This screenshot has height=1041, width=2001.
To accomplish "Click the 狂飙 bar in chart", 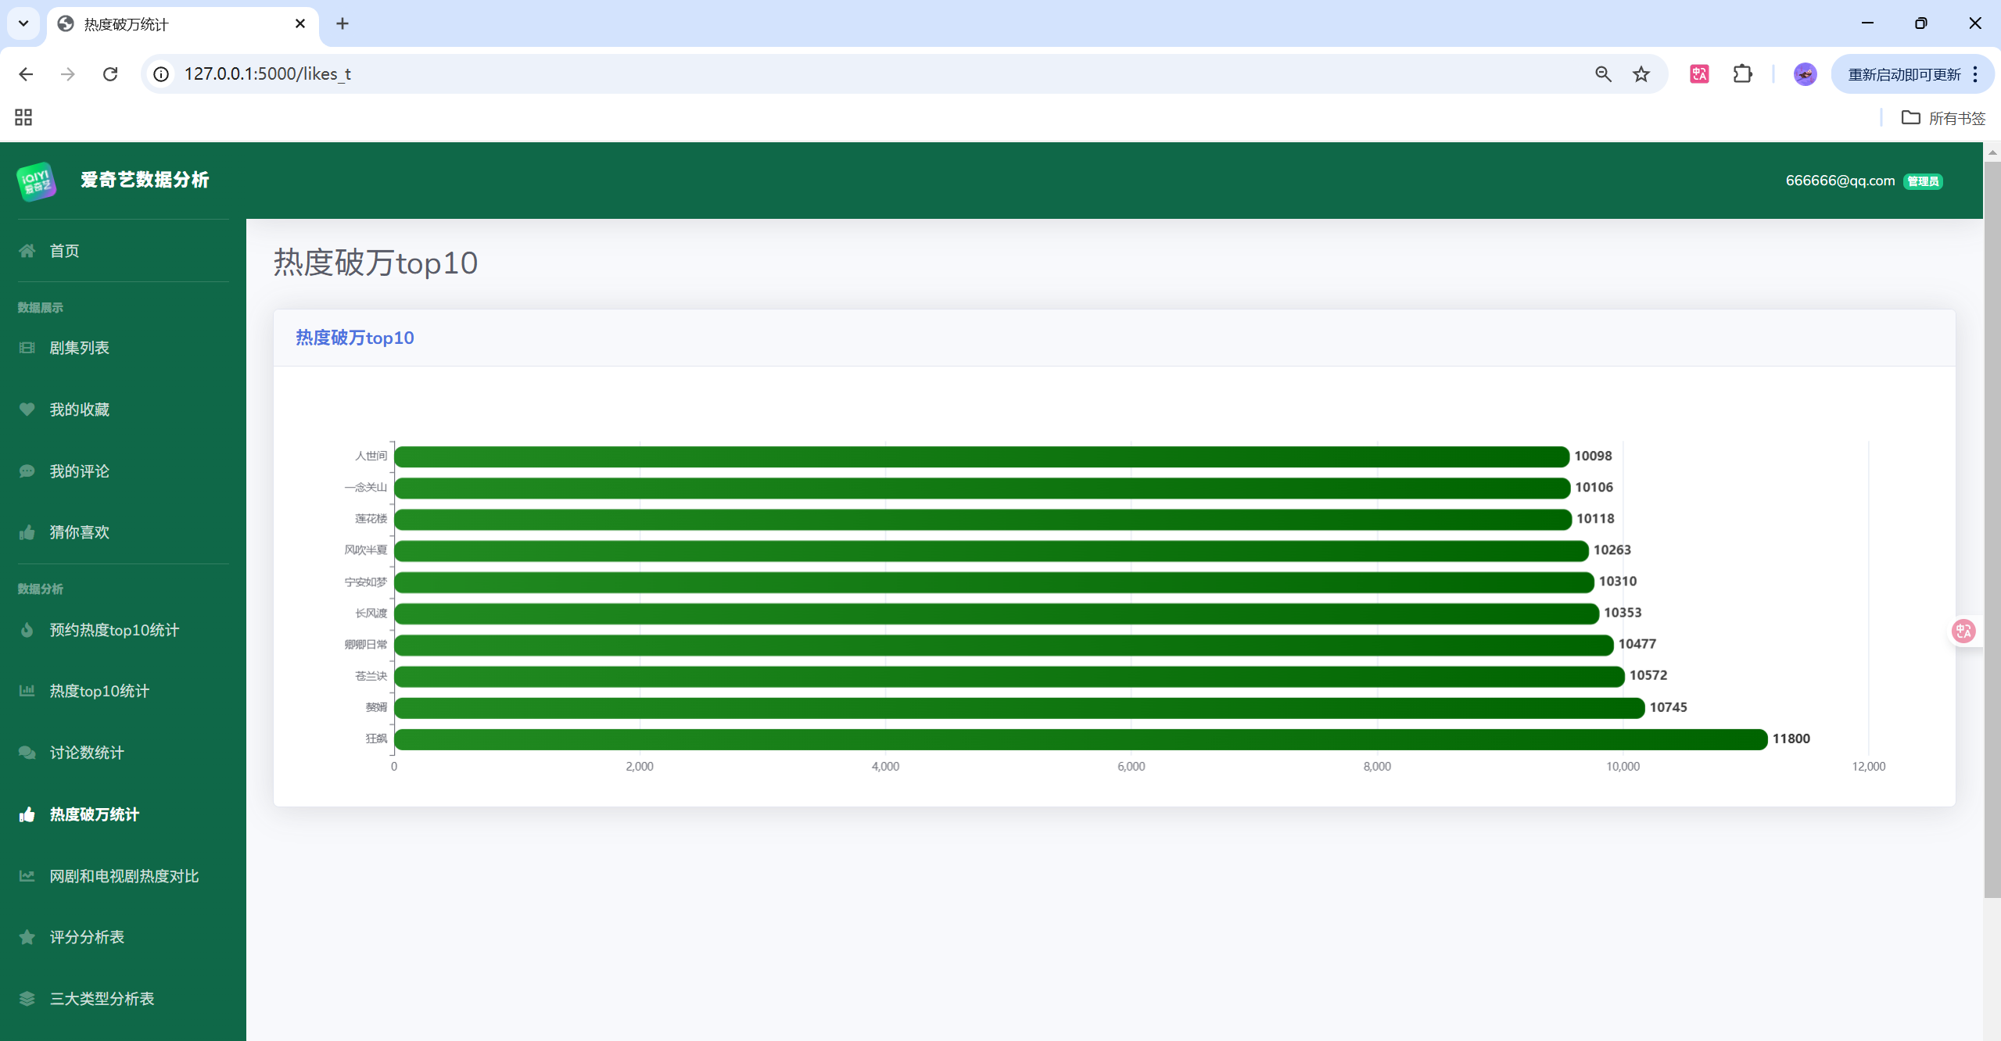I will tap(1080, 739).
